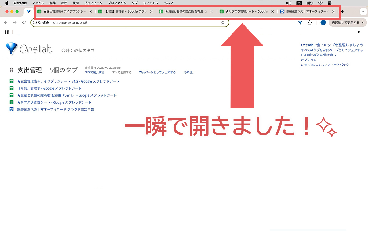Close the 【月別】管理表 tab

(151, 12)
